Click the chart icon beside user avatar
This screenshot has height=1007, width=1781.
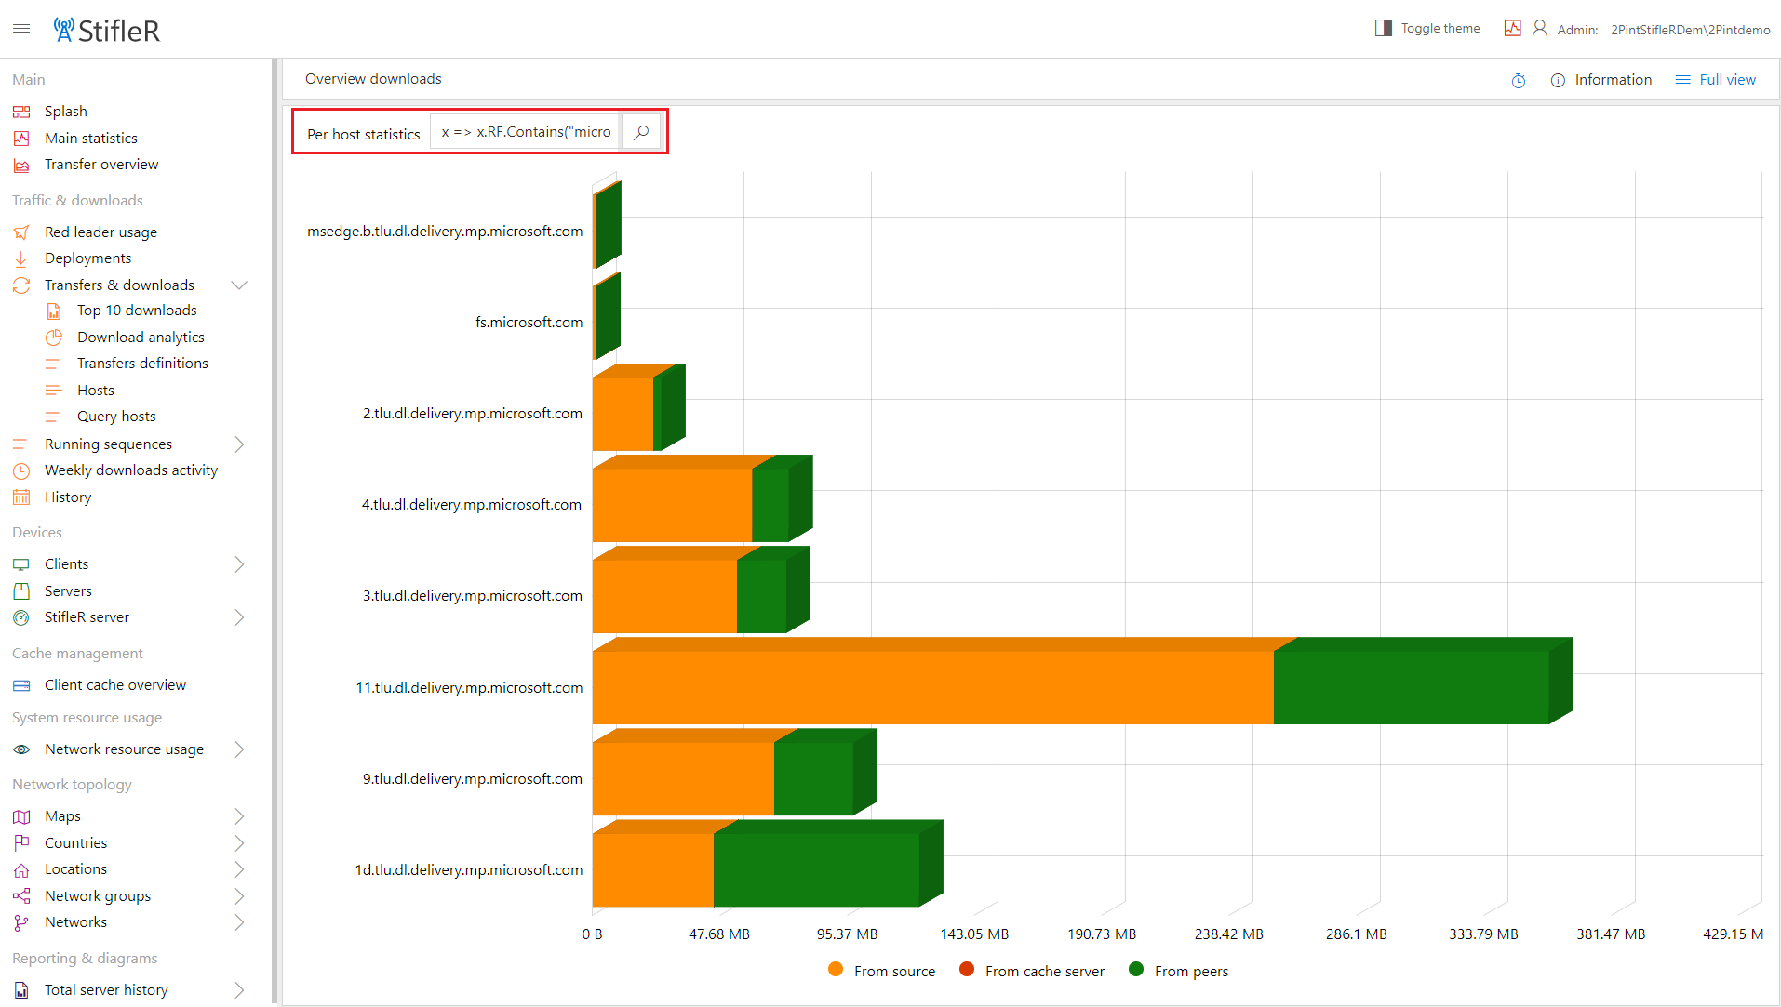[1512, 29]
